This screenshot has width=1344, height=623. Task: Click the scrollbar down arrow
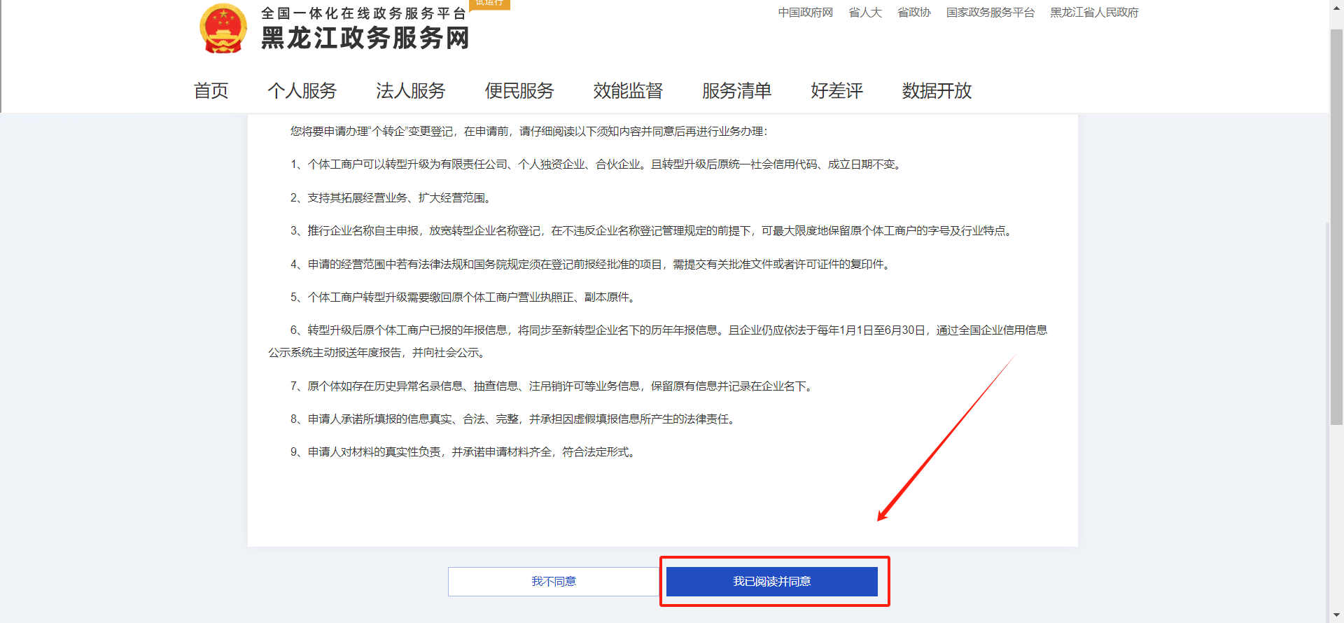1336,615
